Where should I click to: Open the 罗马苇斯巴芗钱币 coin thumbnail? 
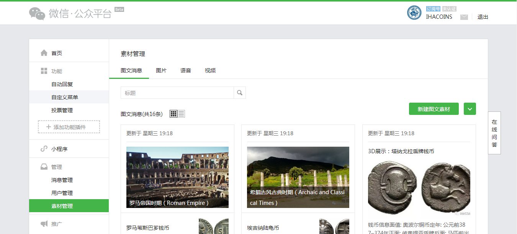tap(214, 226)
